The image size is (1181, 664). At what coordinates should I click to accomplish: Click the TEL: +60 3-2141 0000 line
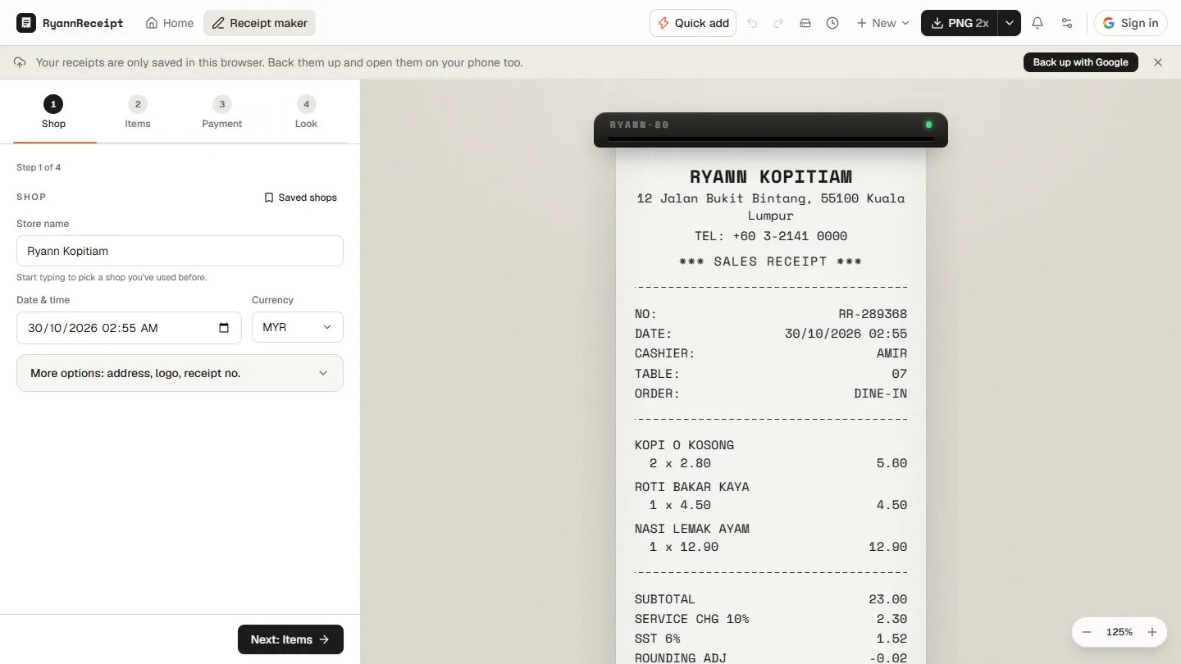pos(771,236)
